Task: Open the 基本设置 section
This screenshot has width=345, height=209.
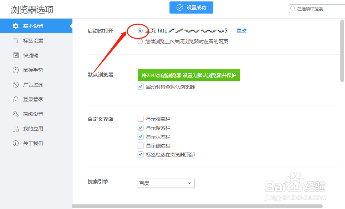Action: pyautogui.click(x=36, y=26)
